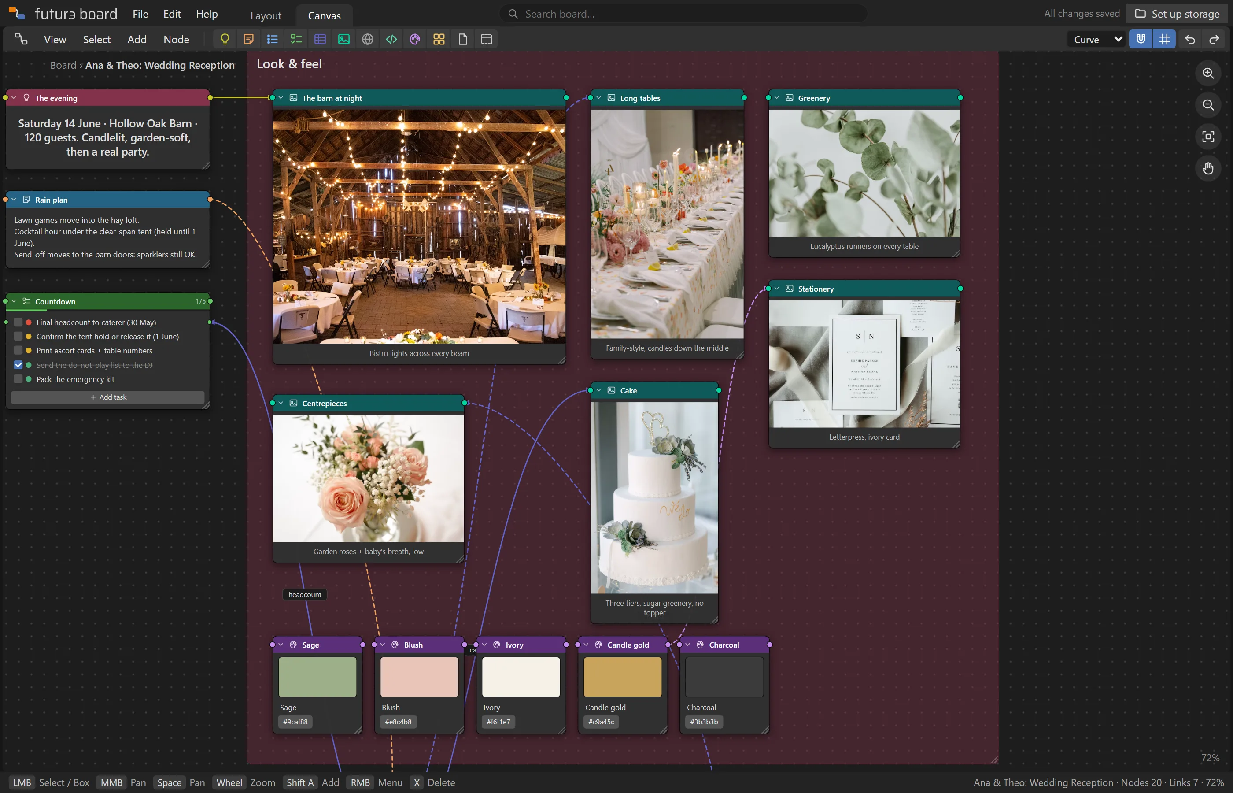Redo the last change

pyautogui.click(x=1214, y=39)
